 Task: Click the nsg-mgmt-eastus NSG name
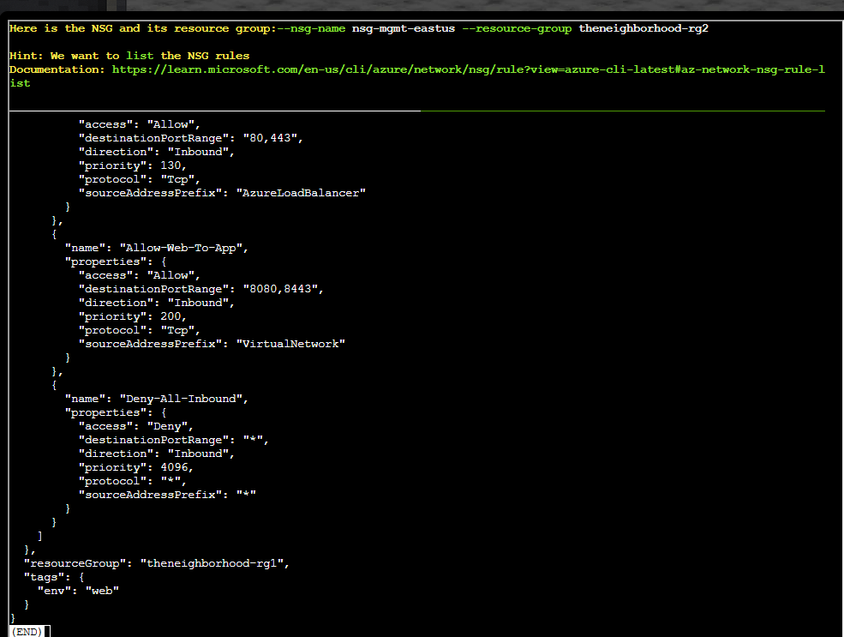[404, 28]
